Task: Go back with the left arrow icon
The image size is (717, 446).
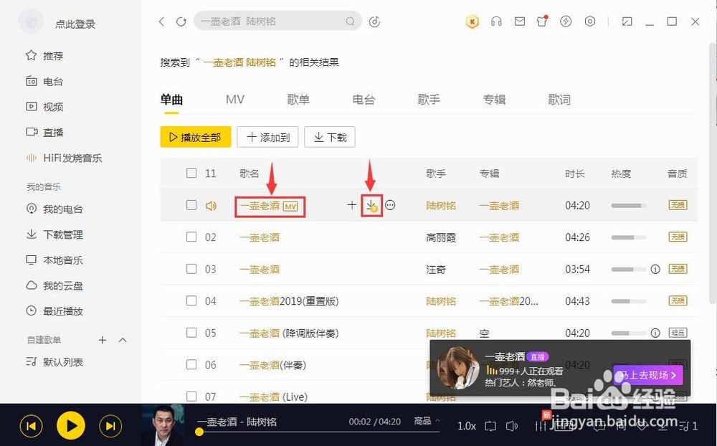Action: click(x=161, y=22)
